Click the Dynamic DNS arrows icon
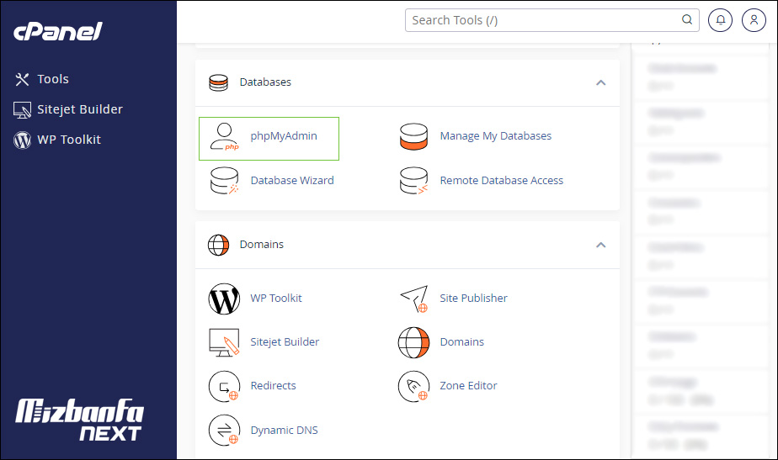Screen dimensions: 778x460 pyautogui.click(x=224, y=431)
